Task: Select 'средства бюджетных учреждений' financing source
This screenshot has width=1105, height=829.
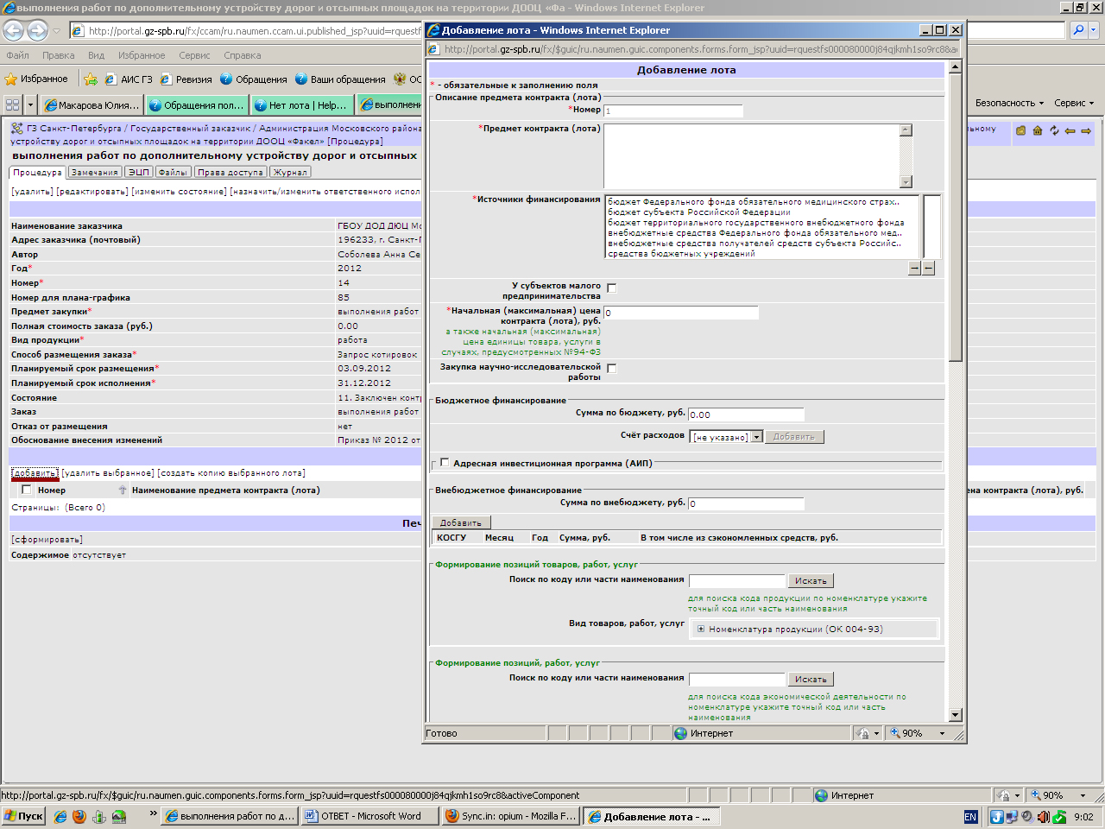Action: [x=681, y=254]
